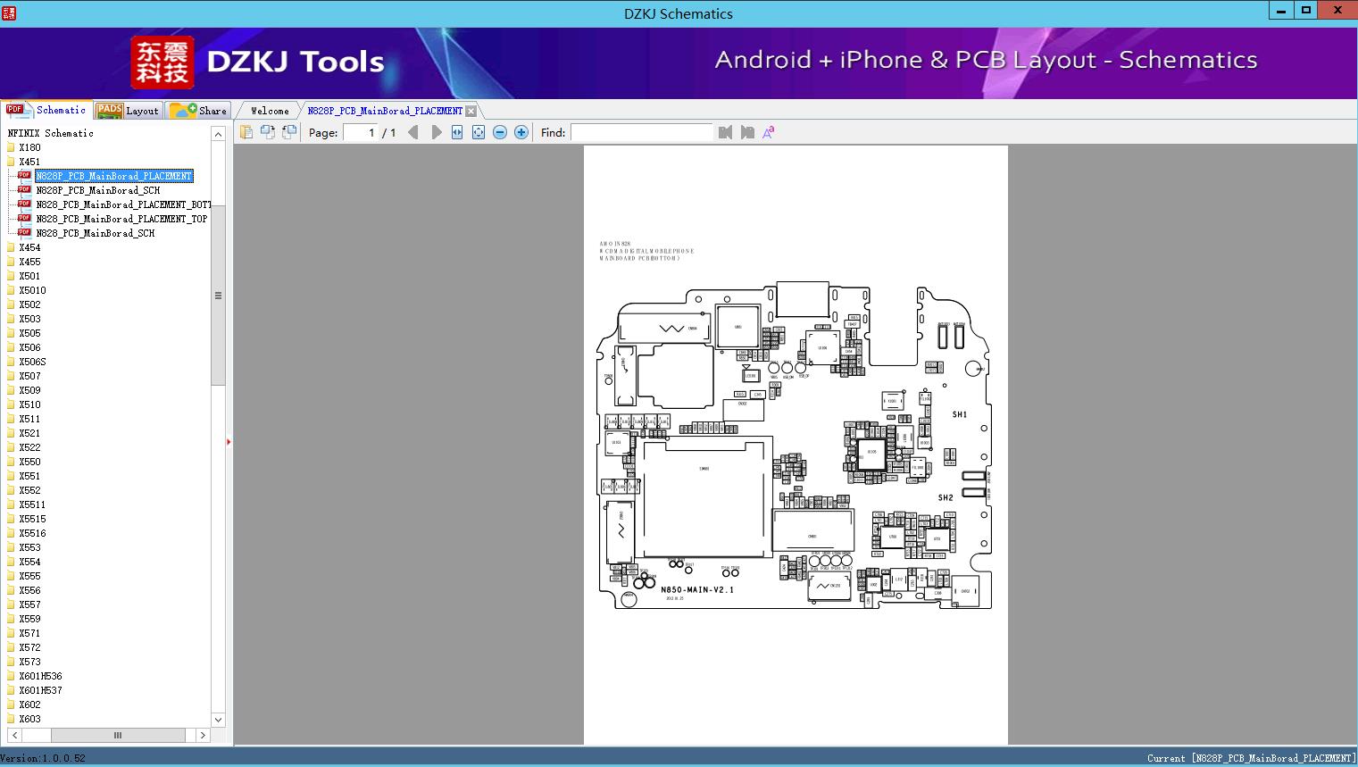
Task: Close the N828P_PCB_MainBorad_PLACEMENT tab
Action: (x=471, y=111)
